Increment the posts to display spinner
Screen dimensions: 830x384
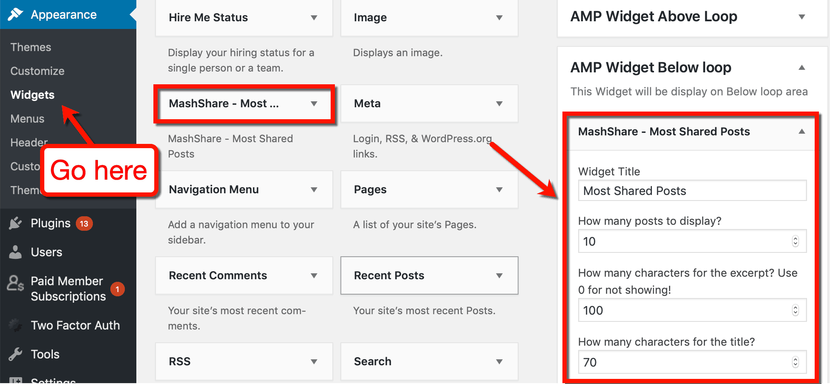[x=795, y=238]
